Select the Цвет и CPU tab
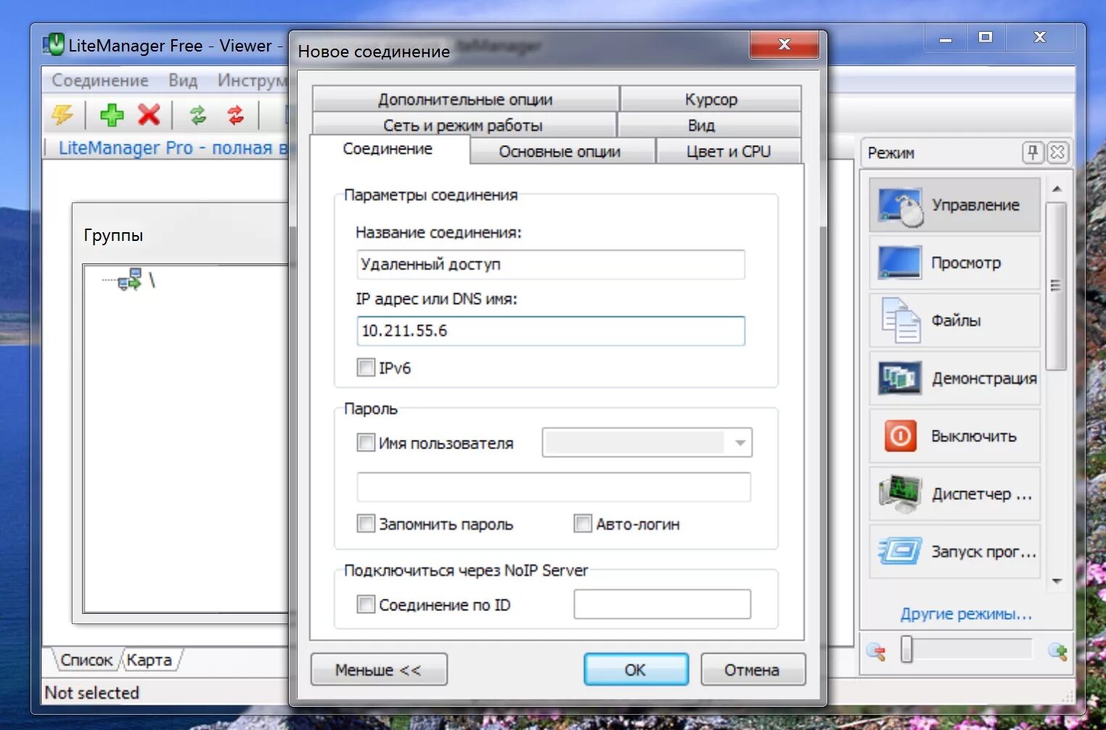 click(729, 151)
